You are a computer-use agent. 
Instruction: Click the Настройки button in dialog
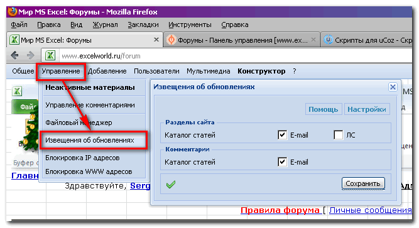pos(367,109)
